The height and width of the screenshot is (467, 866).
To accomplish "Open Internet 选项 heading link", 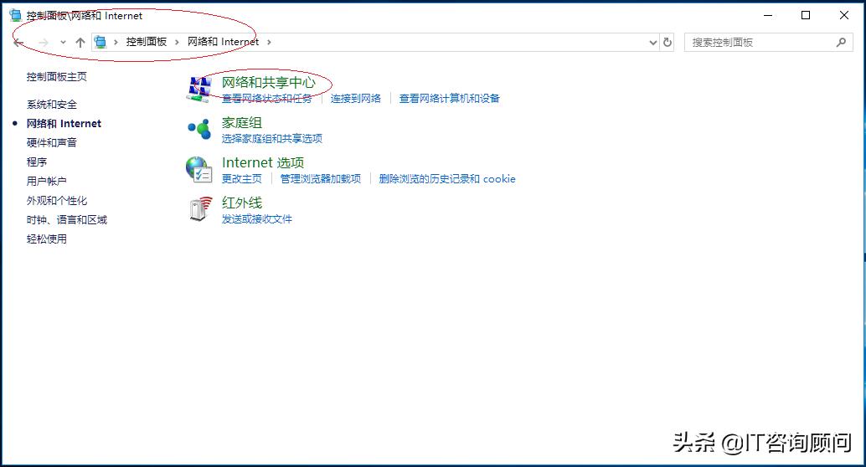I will click(x=263, y=163).
